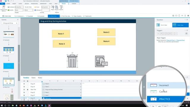Image resolution: width=190 pixels, height=107 pixels.
Task: Click the Score star icon
Action: pos(35,7)
